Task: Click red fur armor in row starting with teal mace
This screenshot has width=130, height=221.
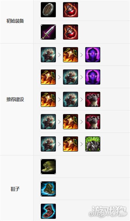Action: tap(93, 122)
